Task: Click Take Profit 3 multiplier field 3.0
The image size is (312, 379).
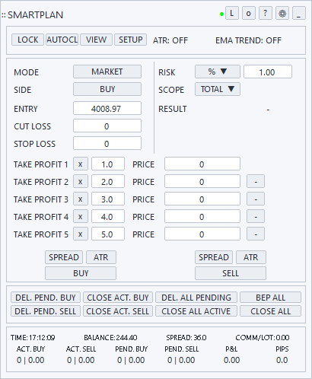Action: point(108,199)
